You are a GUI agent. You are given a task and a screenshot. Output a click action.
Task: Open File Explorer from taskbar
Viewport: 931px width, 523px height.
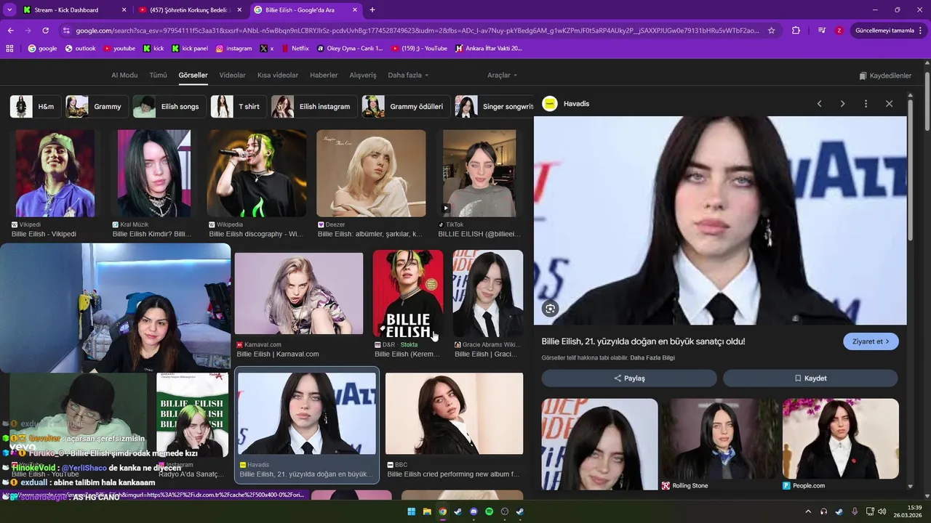click(x=427, y=511)
